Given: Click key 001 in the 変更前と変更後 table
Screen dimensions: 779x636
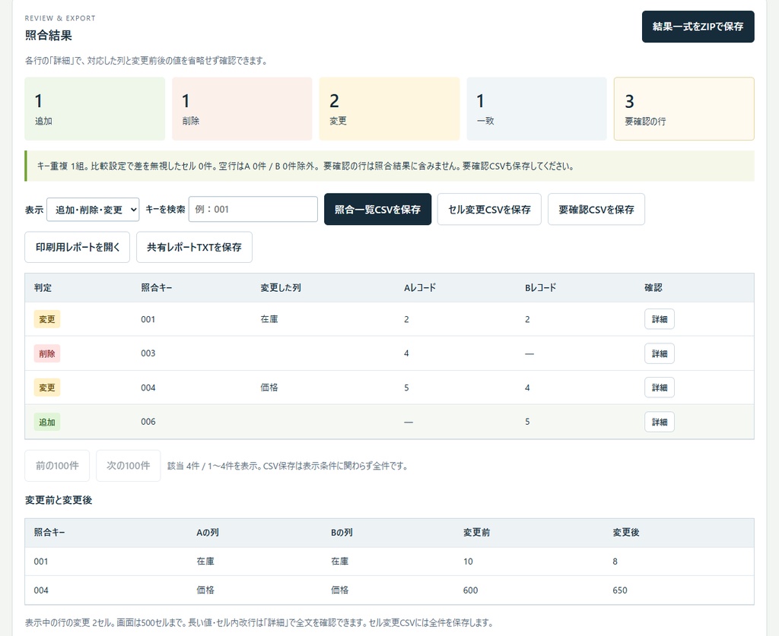Looking at the screenshot, I should [x=41, y=562].
